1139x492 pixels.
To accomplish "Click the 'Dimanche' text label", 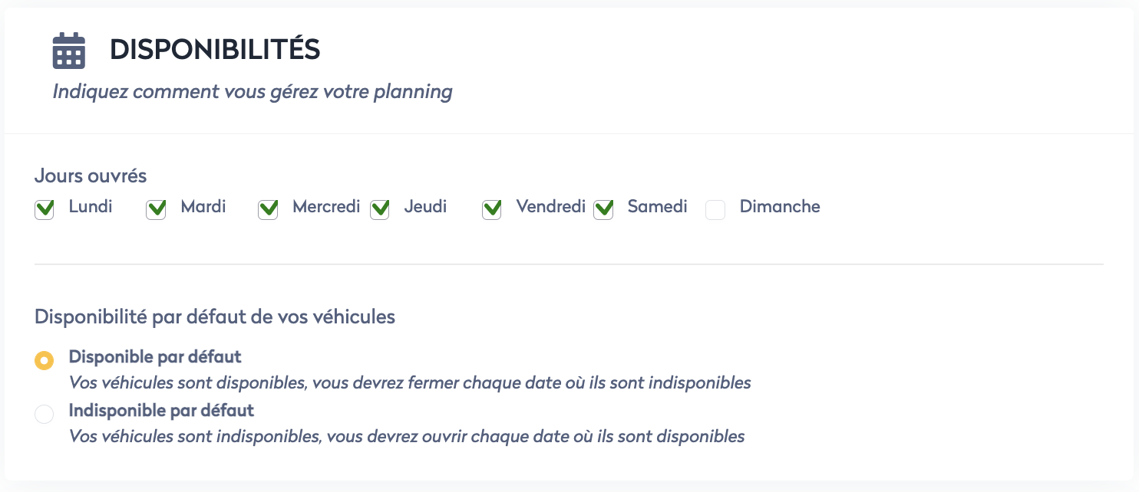I will point(780,207).
